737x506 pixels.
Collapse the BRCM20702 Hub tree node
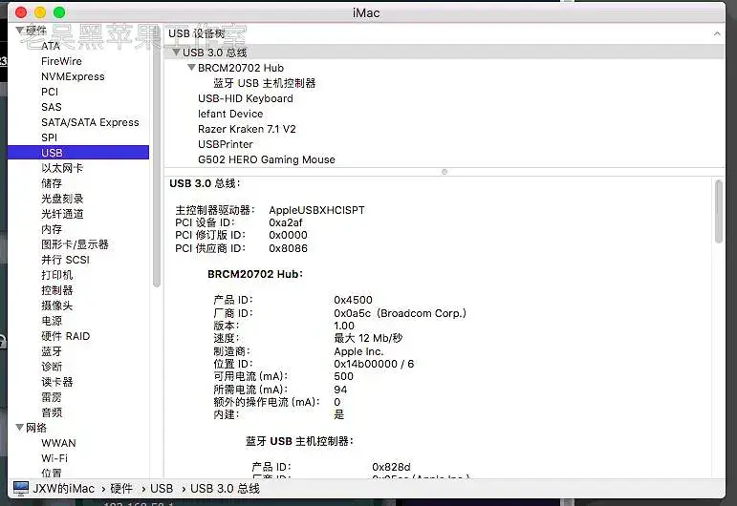click(x=191, y=68)
